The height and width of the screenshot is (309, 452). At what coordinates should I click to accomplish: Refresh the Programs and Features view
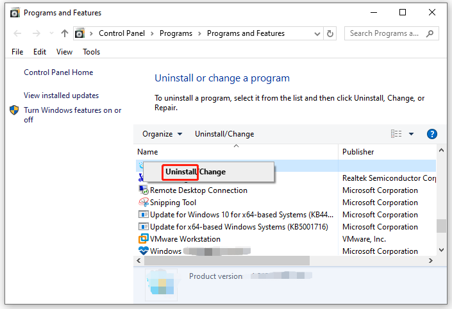[x=330, y=33]
